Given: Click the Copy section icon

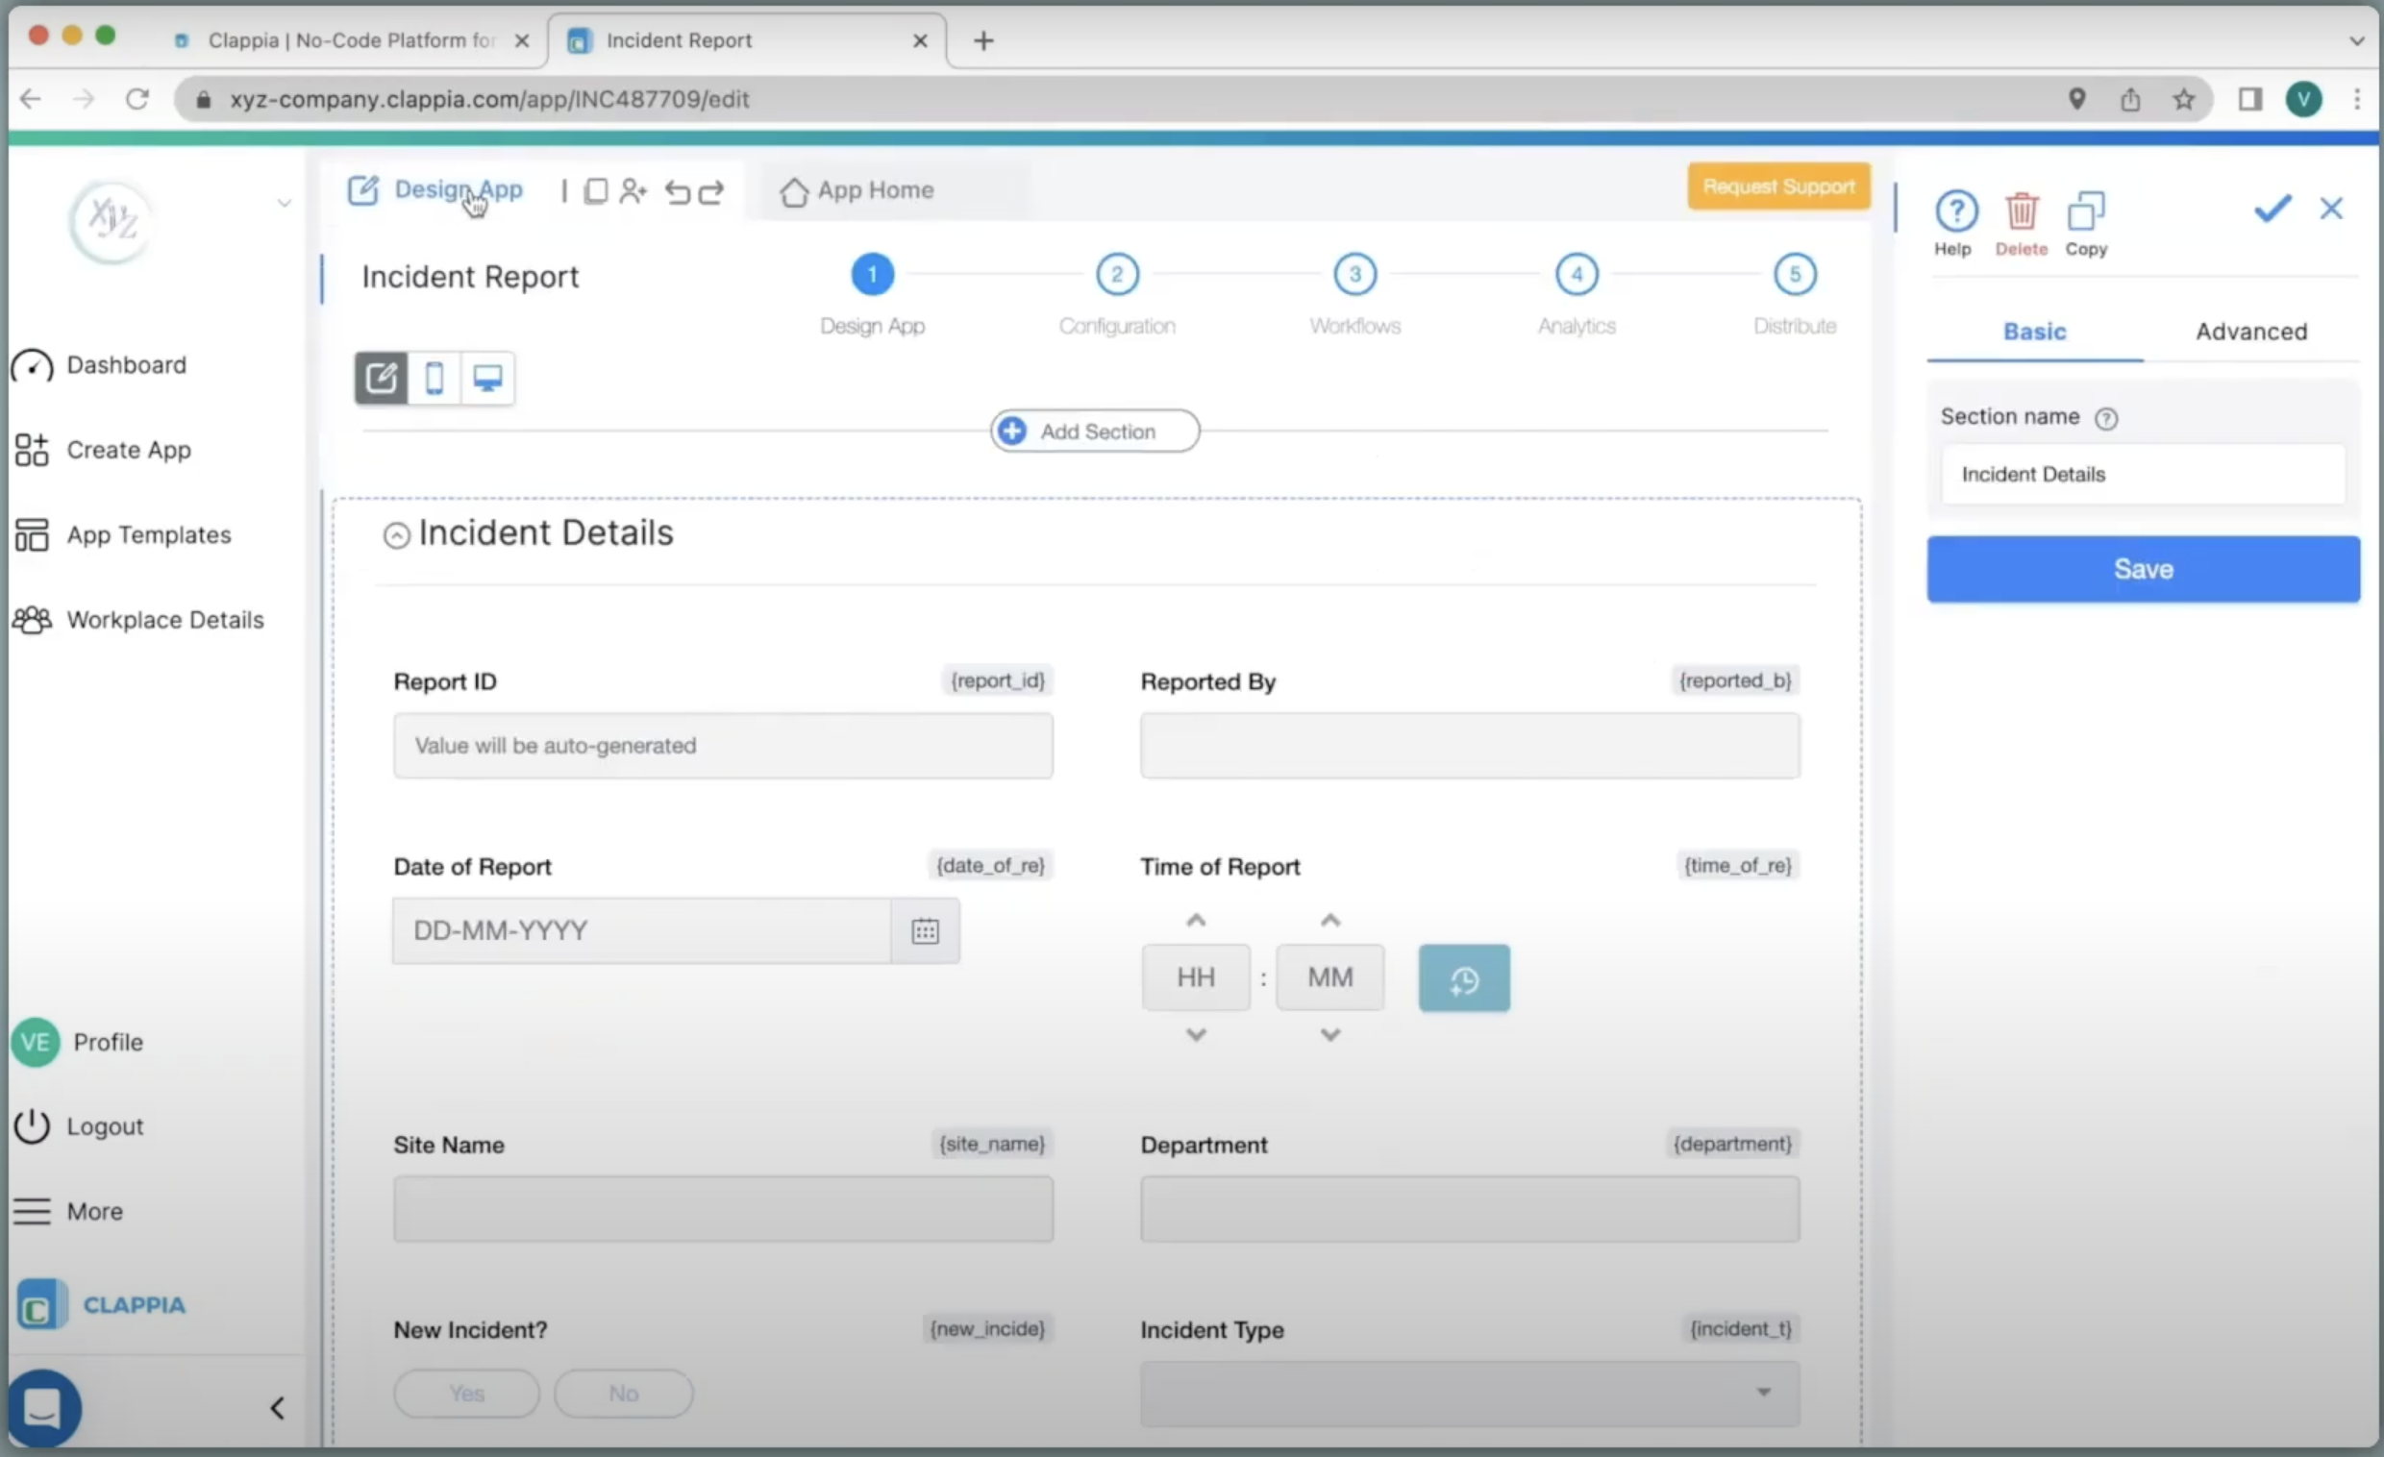Looking at the screenshot, I should tap(2085, 210).
